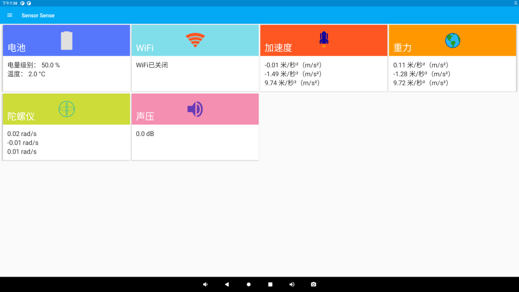Click a status bar icon next to the clock
The height and width of the screenshot is (292, 519).
tap(22, 3)
